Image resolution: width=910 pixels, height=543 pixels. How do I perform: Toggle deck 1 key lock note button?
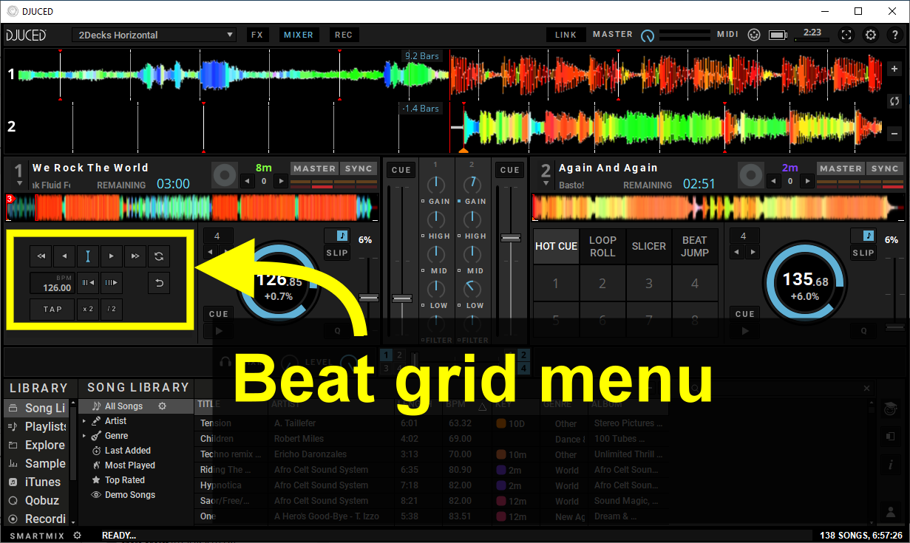(x=342, y=236)
